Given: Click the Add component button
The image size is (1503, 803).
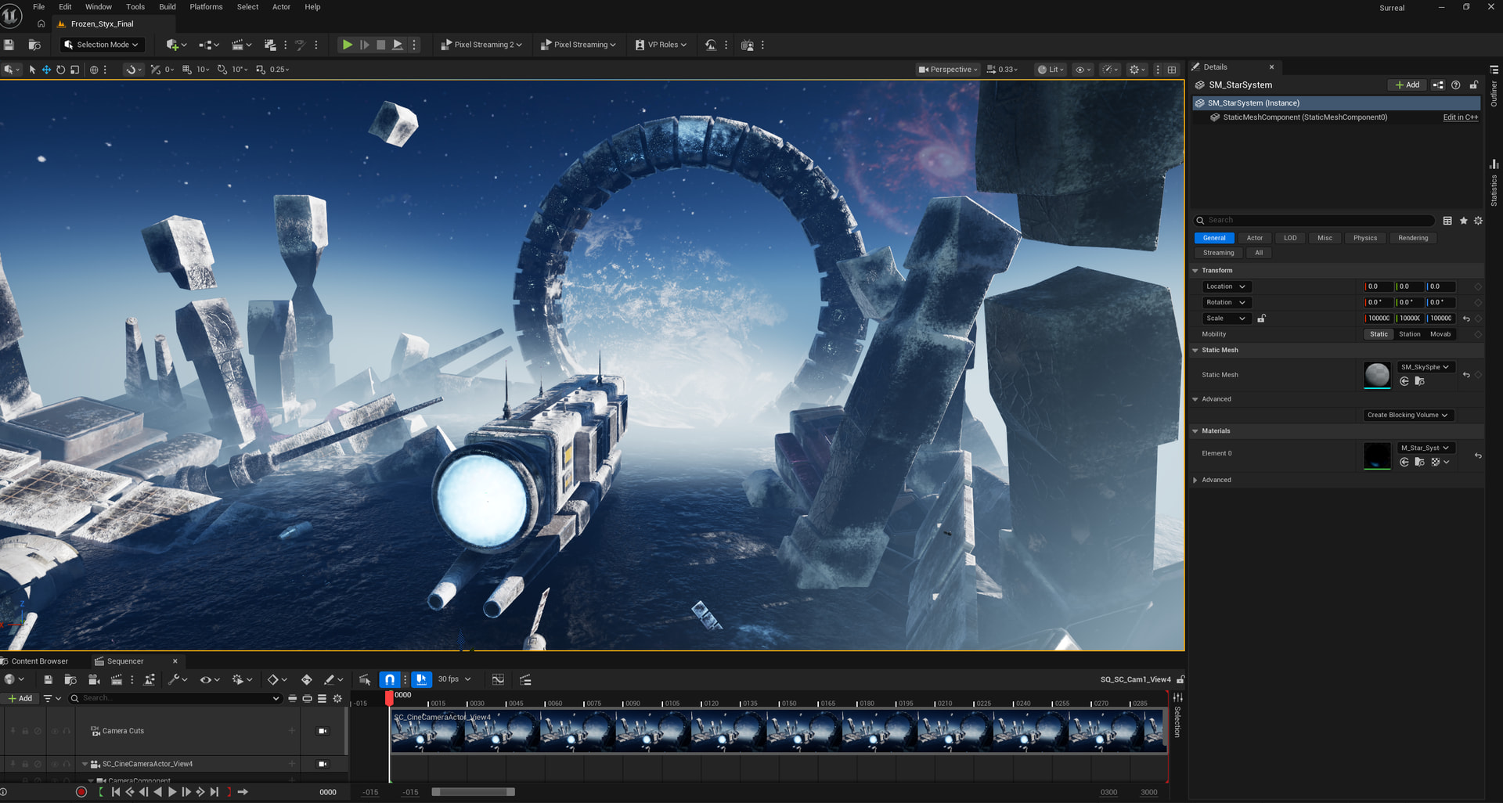Looking at the screenshot, I should [x=1407, y=85].
